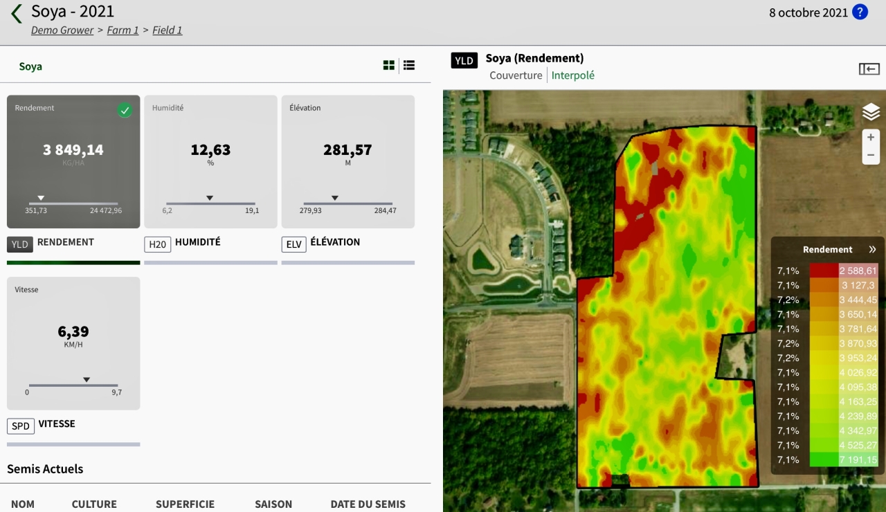Select the Rendement data card
Screen dimensions: 886x512
pos(73,162)
